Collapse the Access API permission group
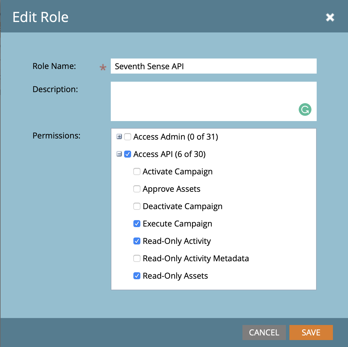This screenshot has width=348, height=347. pos(119,154)
